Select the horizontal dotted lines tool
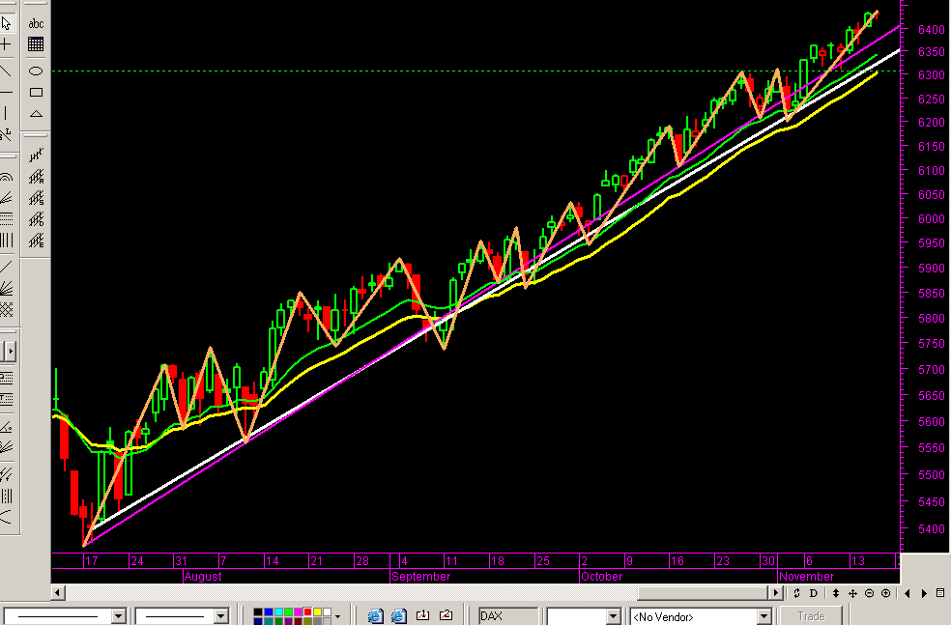951x625 pixels. point(6,219)
